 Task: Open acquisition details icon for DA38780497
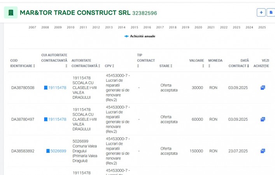pos(263,119)
